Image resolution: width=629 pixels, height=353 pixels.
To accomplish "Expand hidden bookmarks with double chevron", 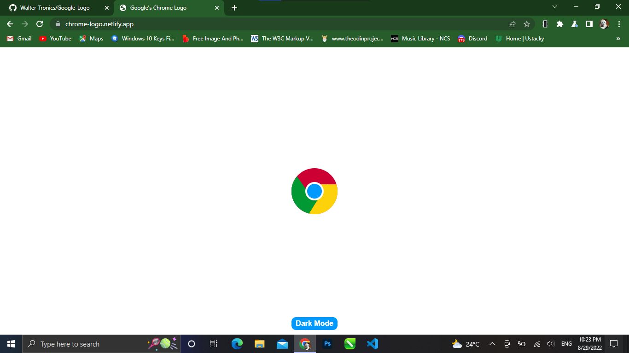I will [x=618, y=39].
